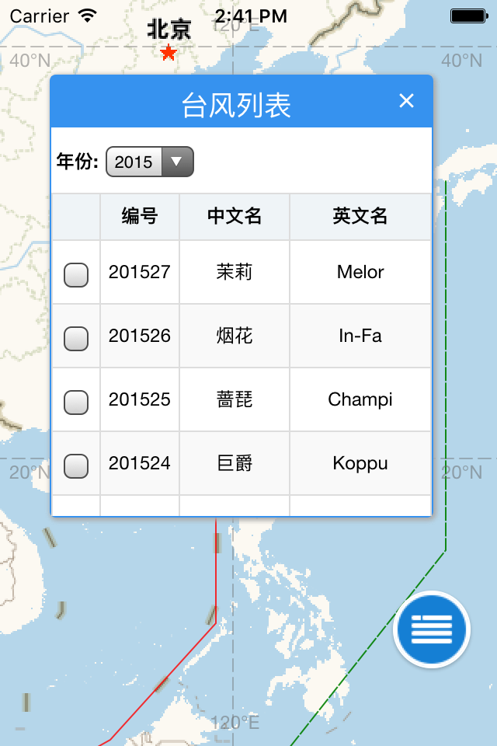The image size is (497, 746).
Task: Click the 英文名 column header
Action: (360, 217)
